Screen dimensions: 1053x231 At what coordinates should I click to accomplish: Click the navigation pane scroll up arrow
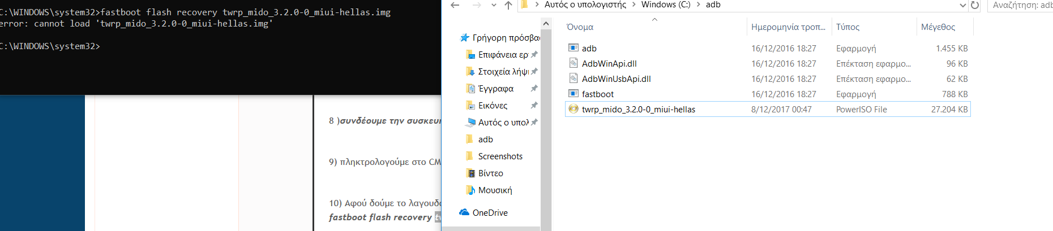(x=546, y=24)
